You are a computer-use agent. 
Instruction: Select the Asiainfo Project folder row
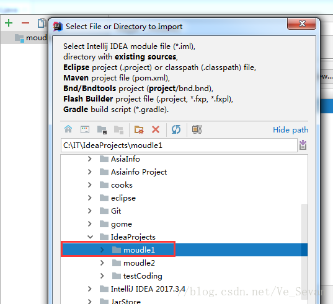coord(184,172)
